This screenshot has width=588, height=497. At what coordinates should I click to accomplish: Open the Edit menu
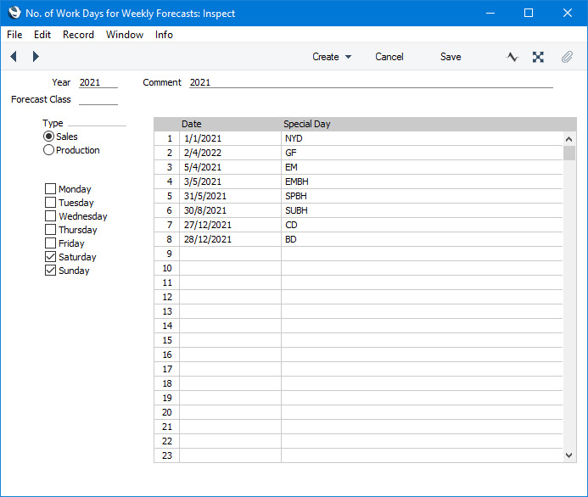42,35
